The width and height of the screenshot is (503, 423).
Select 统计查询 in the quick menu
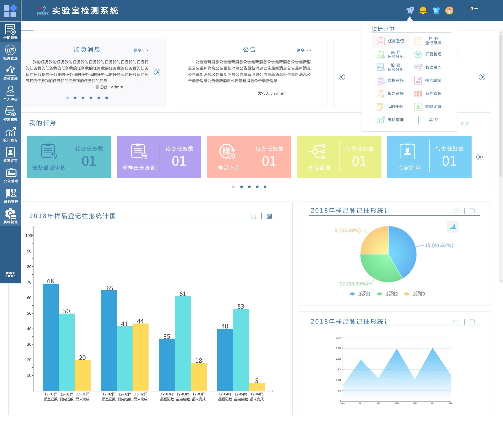tap(390, 120)
